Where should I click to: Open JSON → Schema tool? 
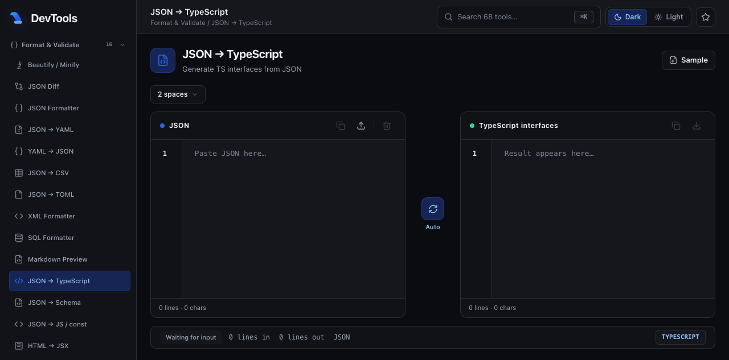coord(69,303)
